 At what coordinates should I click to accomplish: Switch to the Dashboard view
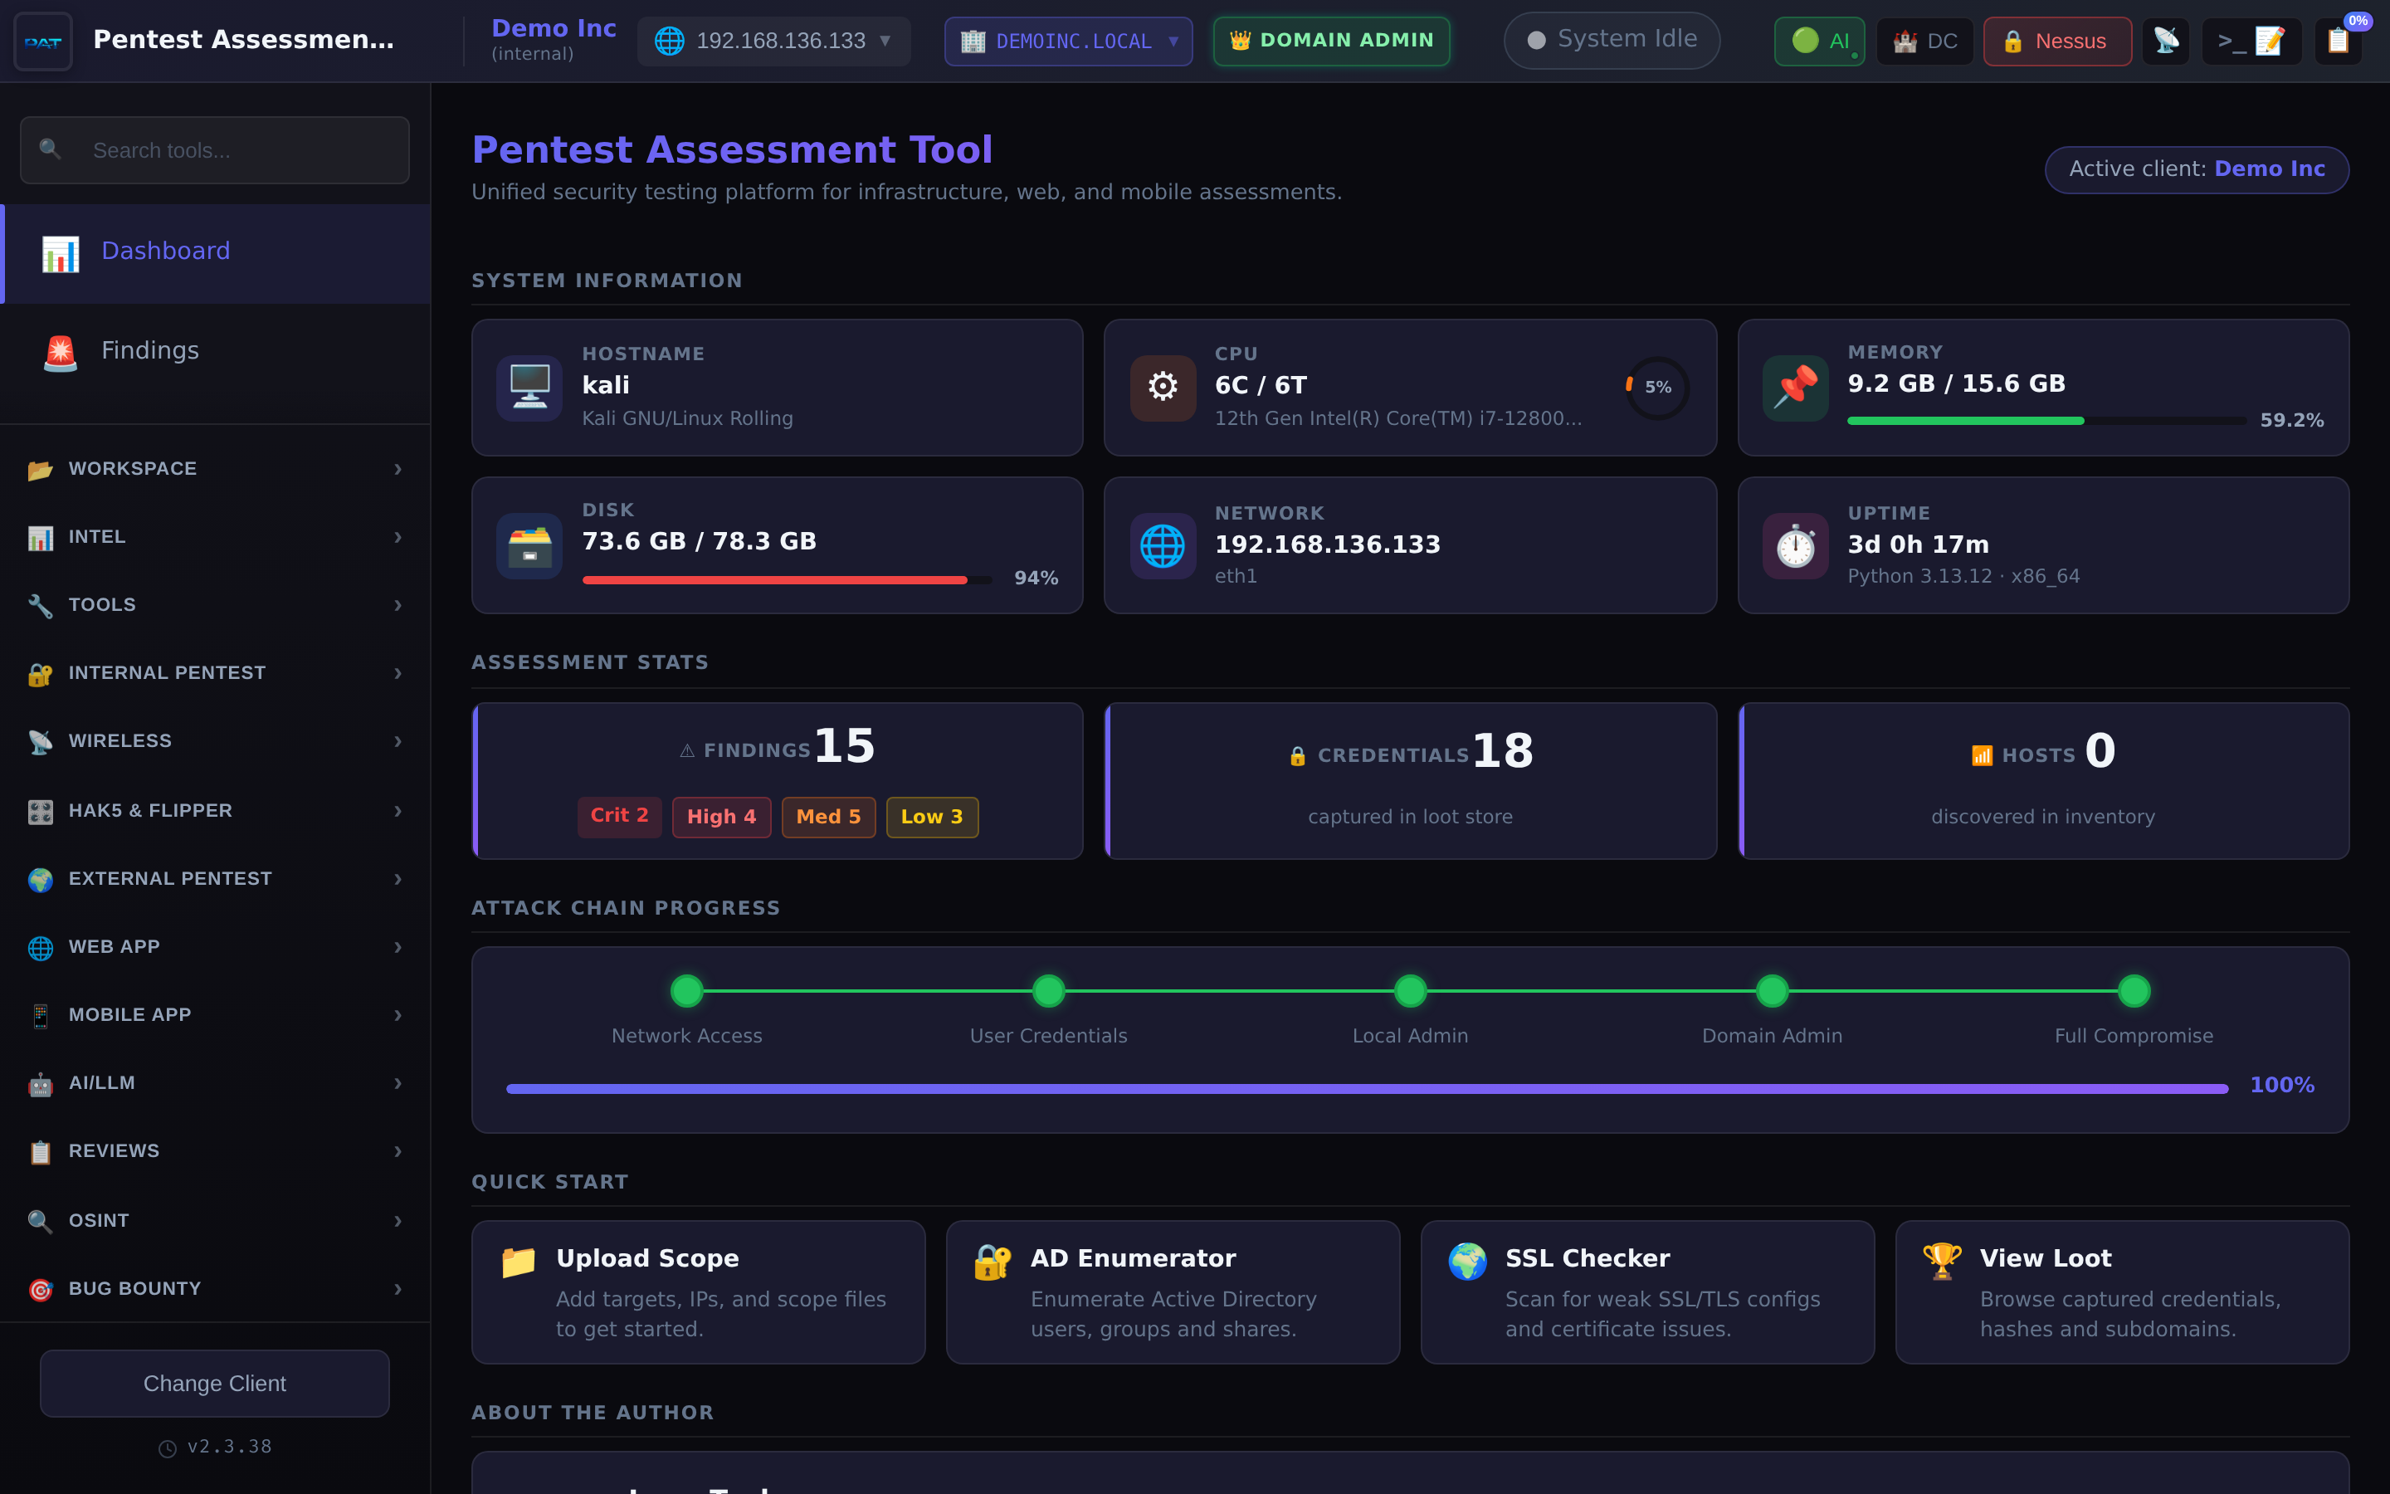pos(165,250)
